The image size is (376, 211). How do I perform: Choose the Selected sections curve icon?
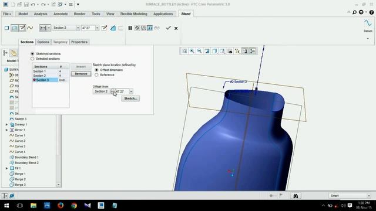[x=30, y=28]
